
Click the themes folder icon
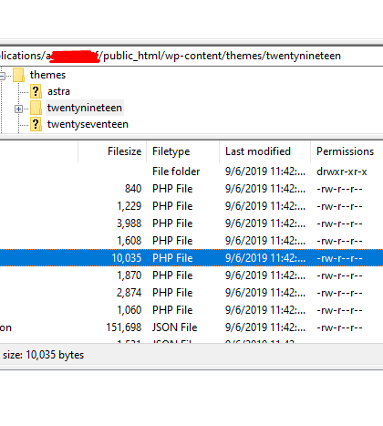click(18, 75)
